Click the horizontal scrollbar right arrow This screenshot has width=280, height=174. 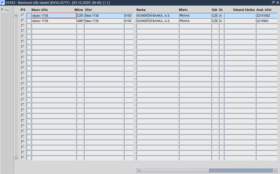click(x=275, y=170)
